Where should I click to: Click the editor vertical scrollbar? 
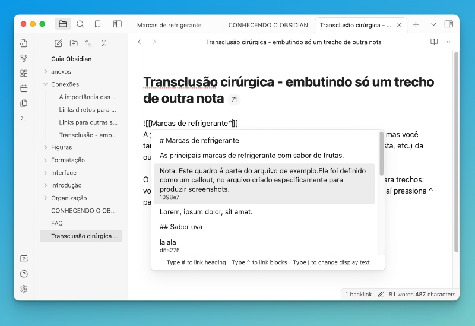456,151
